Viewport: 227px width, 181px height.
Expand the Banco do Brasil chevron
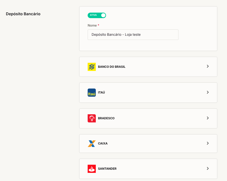[208, 66]
